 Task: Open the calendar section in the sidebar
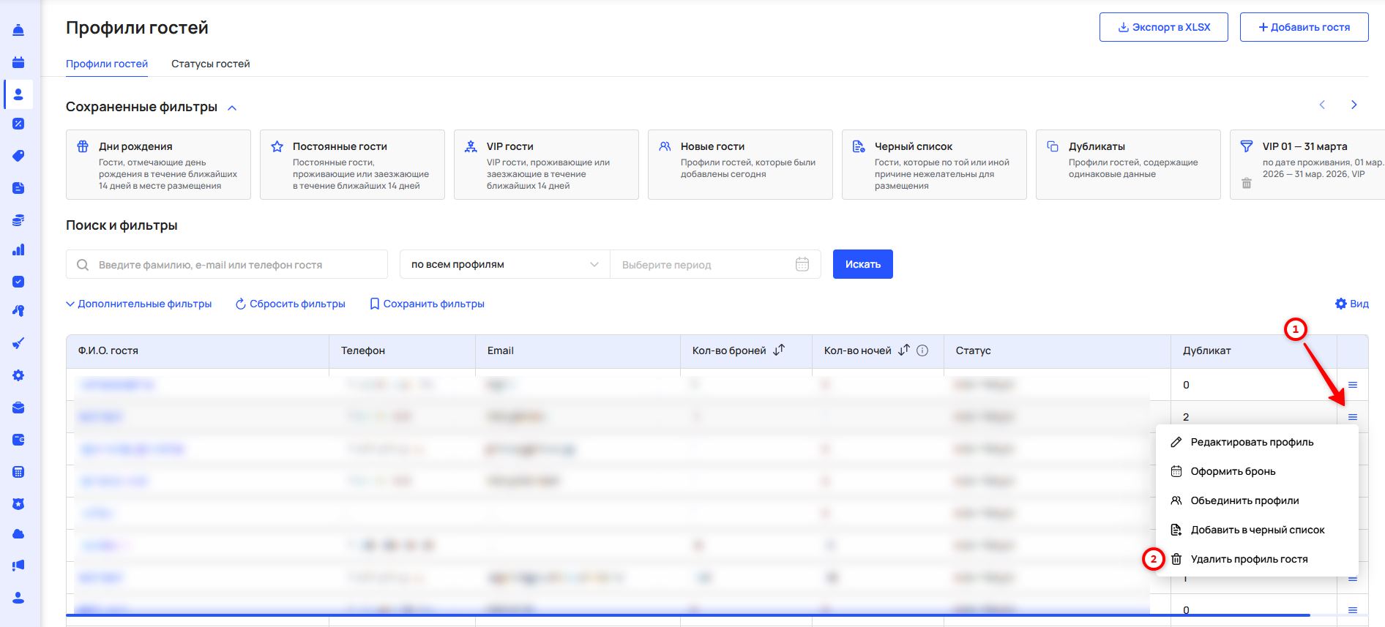click(18, 62)
